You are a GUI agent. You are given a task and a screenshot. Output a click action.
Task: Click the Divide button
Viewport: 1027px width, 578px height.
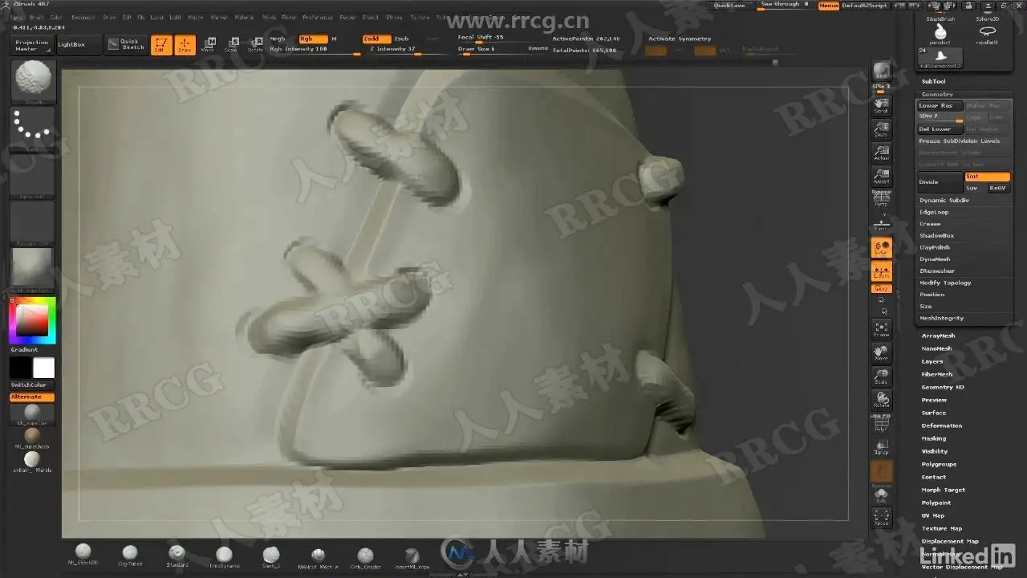point(940,182)
